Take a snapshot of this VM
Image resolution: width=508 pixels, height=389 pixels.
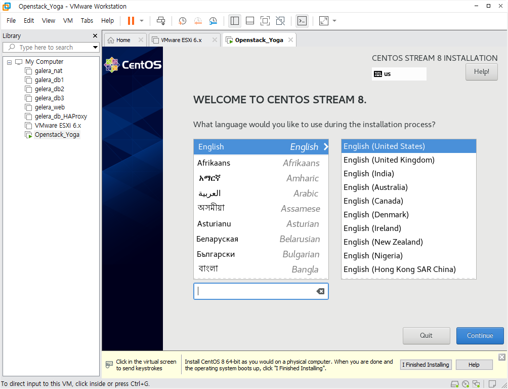(x=182, y=21)
